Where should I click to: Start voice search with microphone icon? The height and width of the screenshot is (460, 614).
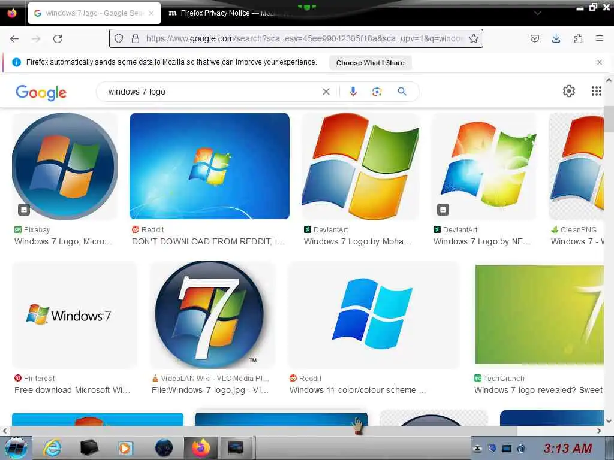coord(353,92)
